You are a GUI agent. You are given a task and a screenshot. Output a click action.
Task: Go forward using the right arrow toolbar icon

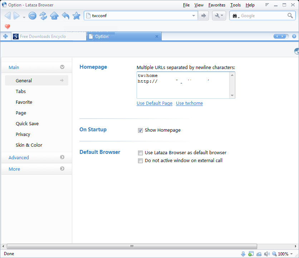pos(16,16)
